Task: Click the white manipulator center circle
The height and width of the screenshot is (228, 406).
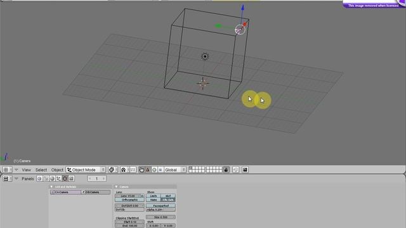Action: click(240, 30)
